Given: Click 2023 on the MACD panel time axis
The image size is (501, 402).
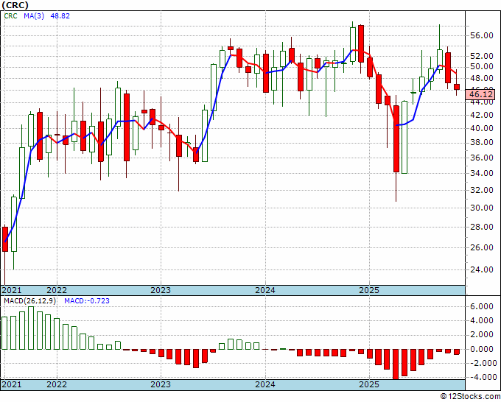Looking at the screenshot, I should 161,384.
